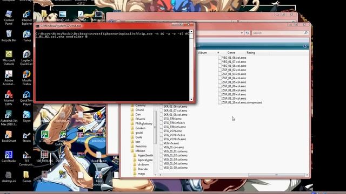This screenshot has width=346, height=194.
Task: Select the Apocalypse subfolder
Action: pos(145,160)
